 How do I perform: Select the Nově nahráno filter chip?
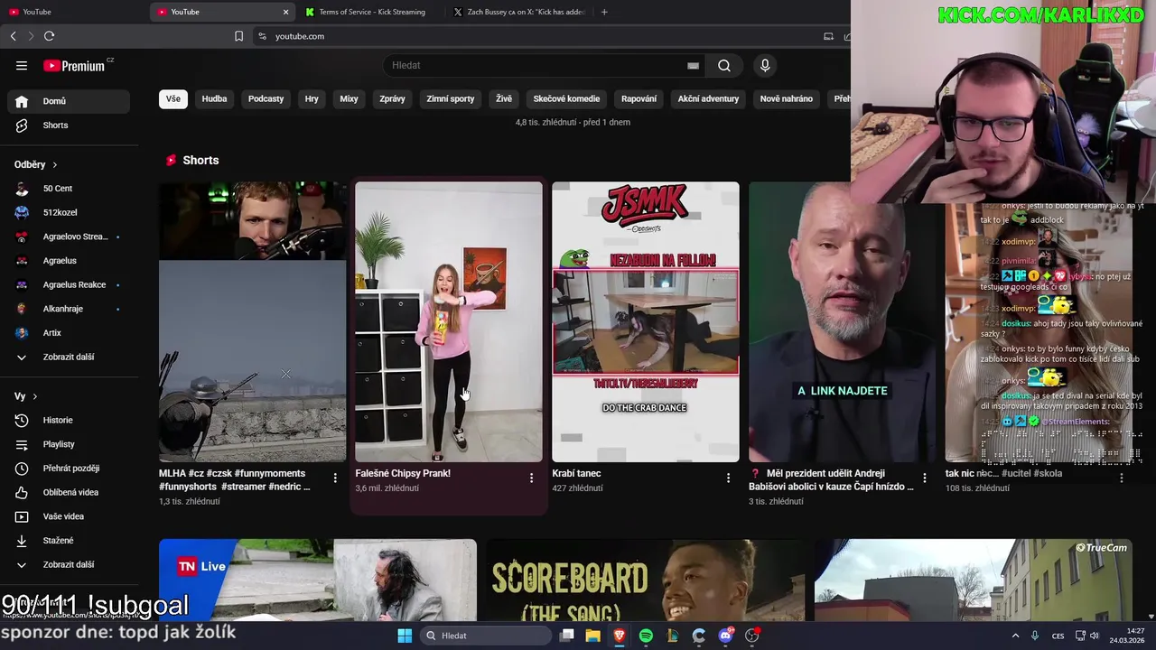pos(786,98)
